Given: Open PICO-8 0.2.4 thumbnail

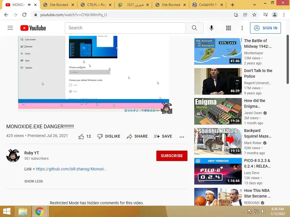Looking at the screenshot, I should (x=218, y=171).
